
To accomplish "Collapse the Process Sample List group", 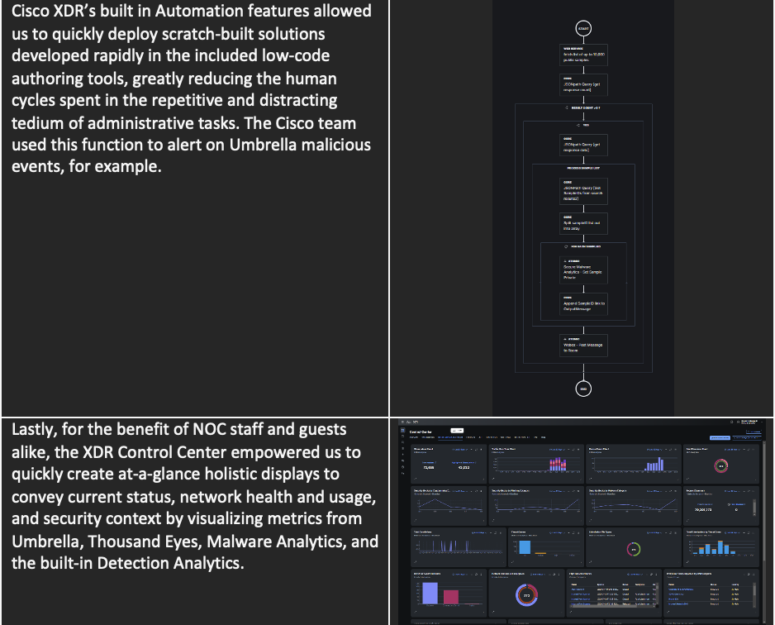I will [x=583, y=168].
